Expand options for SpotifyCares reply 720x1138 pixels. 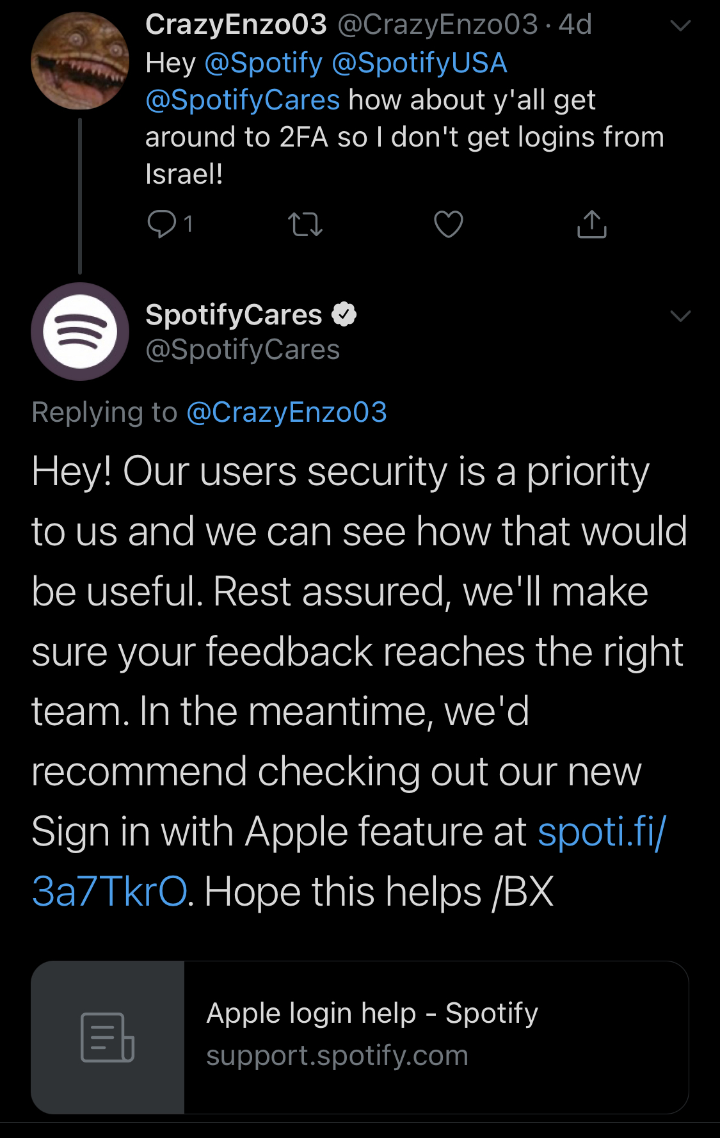(x=680, y=316)
